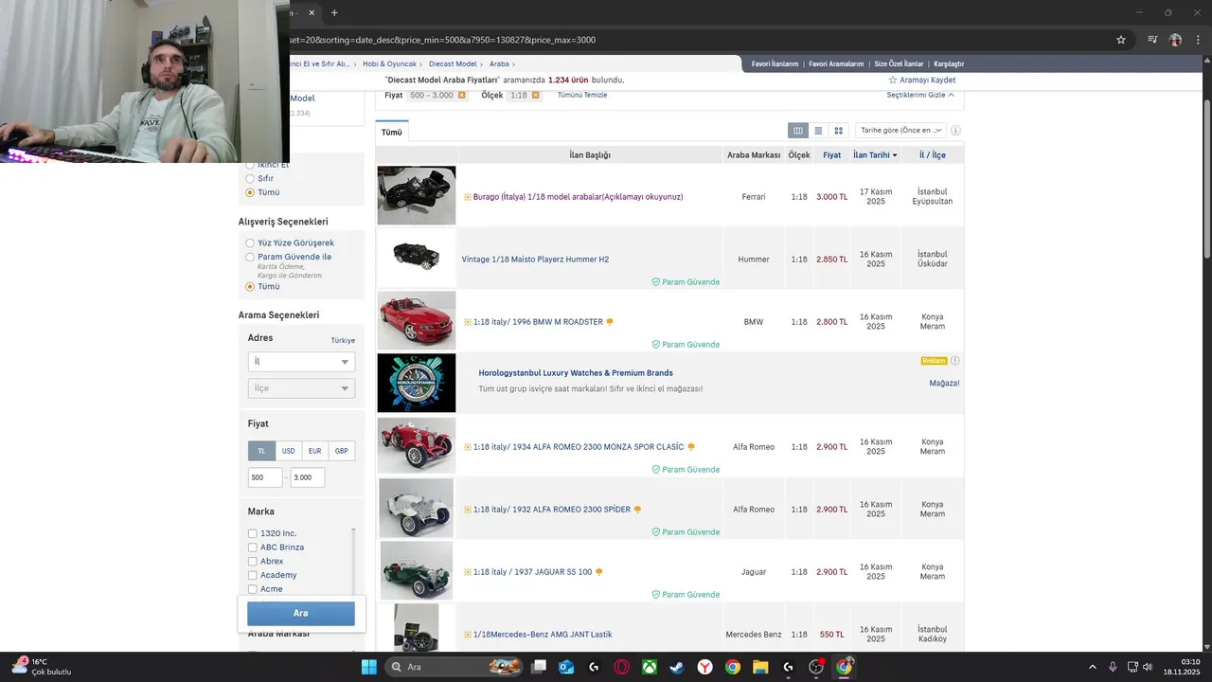Viewport: 1212px width, 682px height.
Task: Select the USD currency tab
Action: [x=288, y=451]
